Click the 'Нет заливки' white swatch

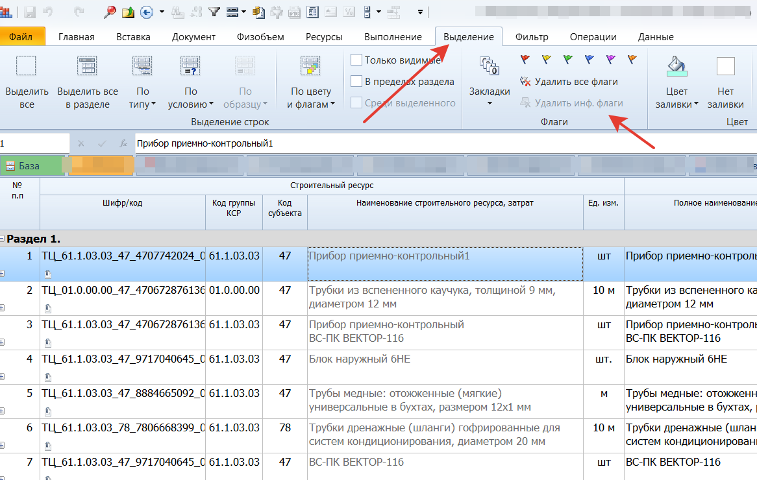click(725, 67)
